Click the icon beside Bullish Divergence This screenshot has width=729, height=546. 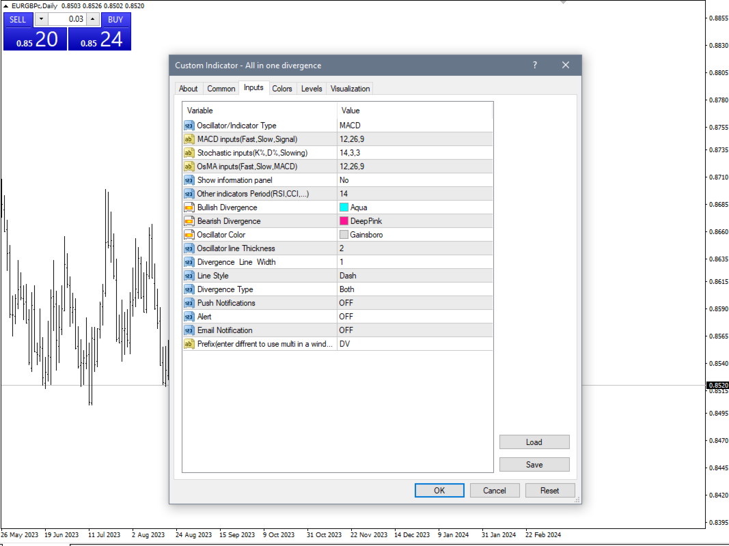(189, 207)
